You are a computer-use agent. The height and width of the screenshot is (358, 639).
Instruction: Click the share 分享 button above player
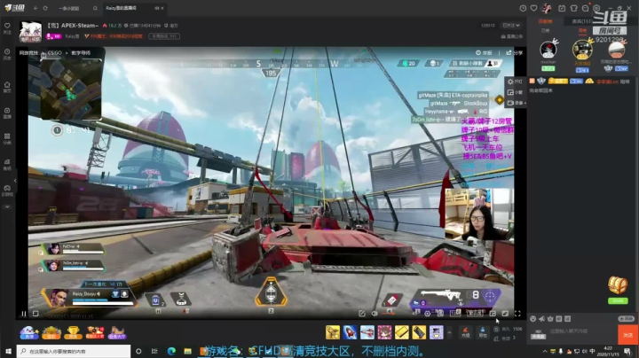pyautogui.click(x=514, y=53)
